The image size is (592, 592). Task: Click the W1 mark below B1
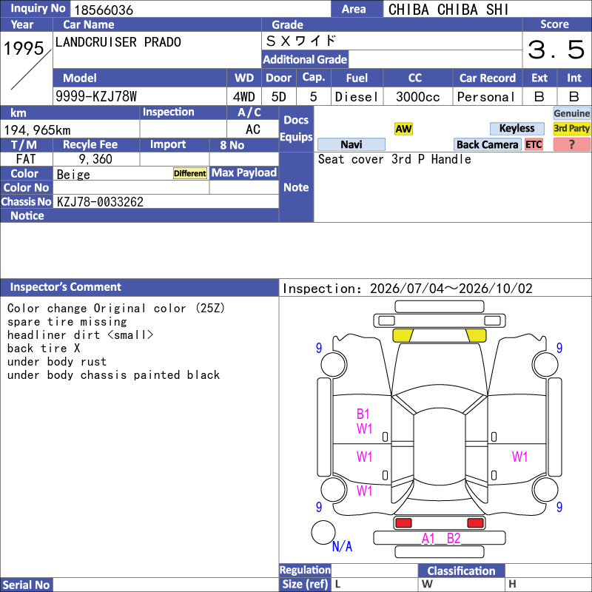pyautogui.click(x=364, y=429)
